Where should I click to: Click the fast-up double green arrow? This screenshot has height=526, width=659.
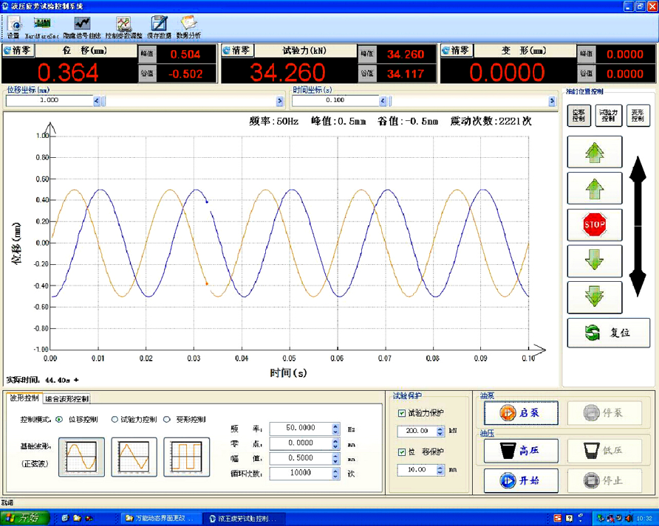point(594,153)
